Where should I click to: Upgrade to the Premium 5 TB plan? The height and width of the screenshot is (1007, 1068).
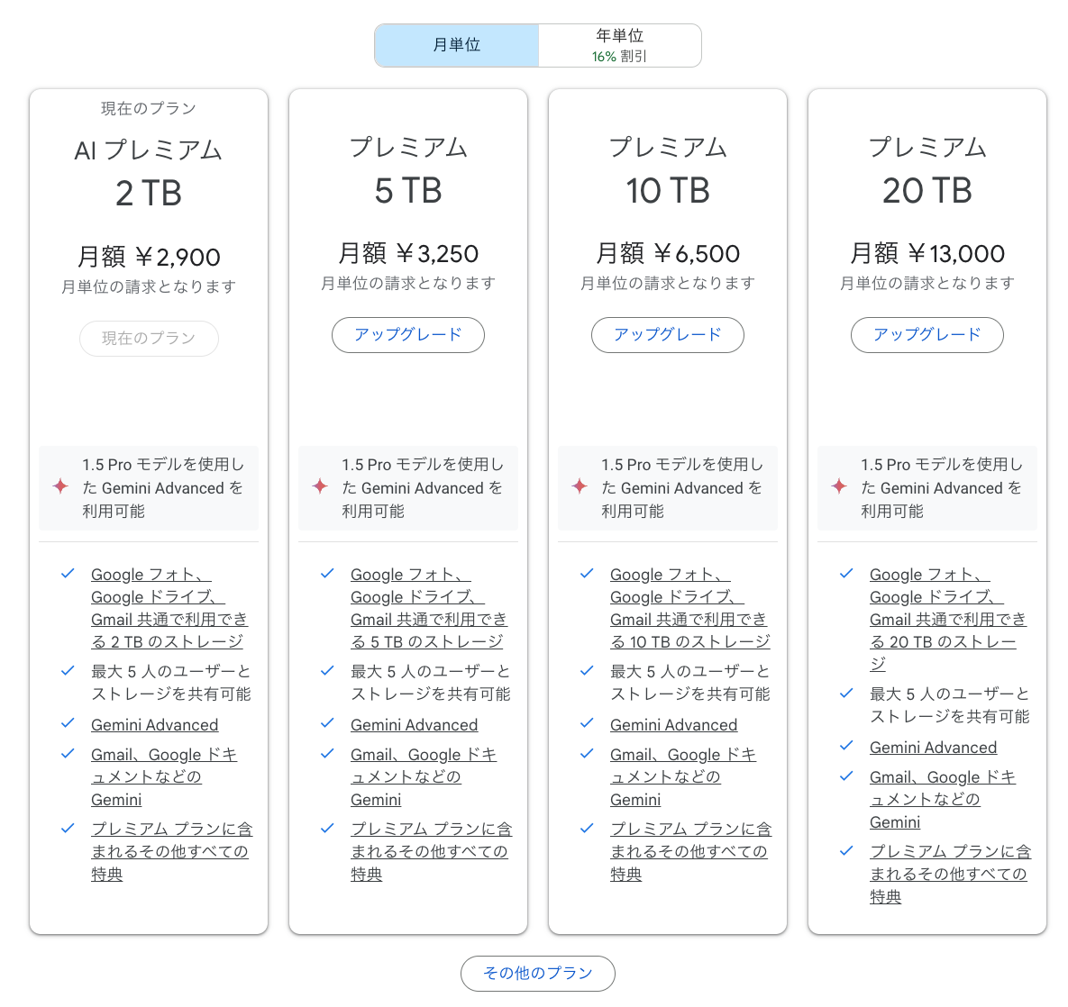(408, 335)
